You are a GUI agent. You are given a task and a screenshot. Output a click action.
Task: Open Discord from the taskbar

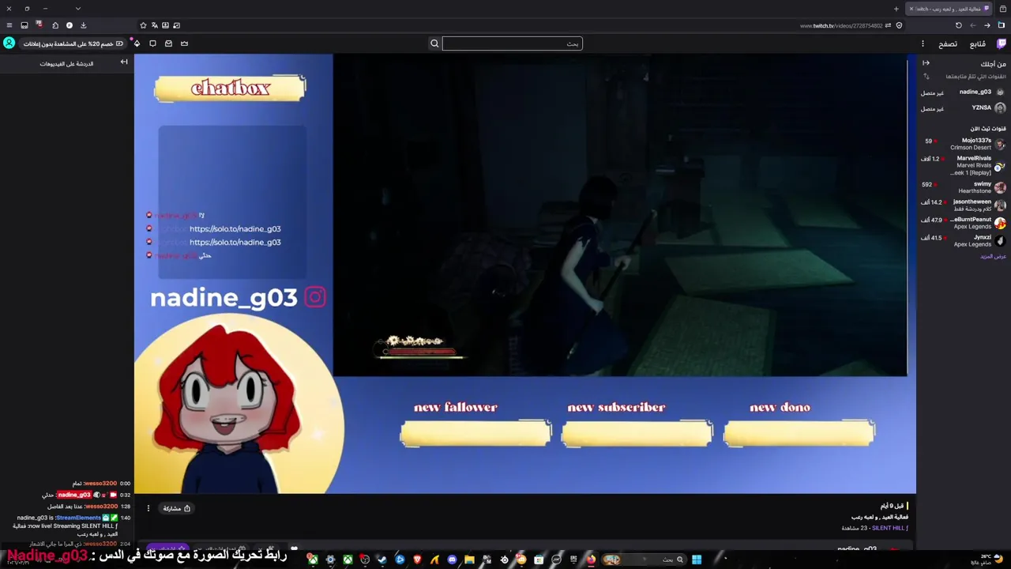pyautogui.click(x=452, y=560)
